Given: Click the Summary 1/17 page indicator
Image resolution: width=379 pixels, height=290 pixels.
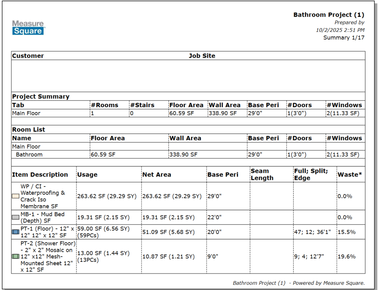Looking at the screenshot, I should point(344,37).
